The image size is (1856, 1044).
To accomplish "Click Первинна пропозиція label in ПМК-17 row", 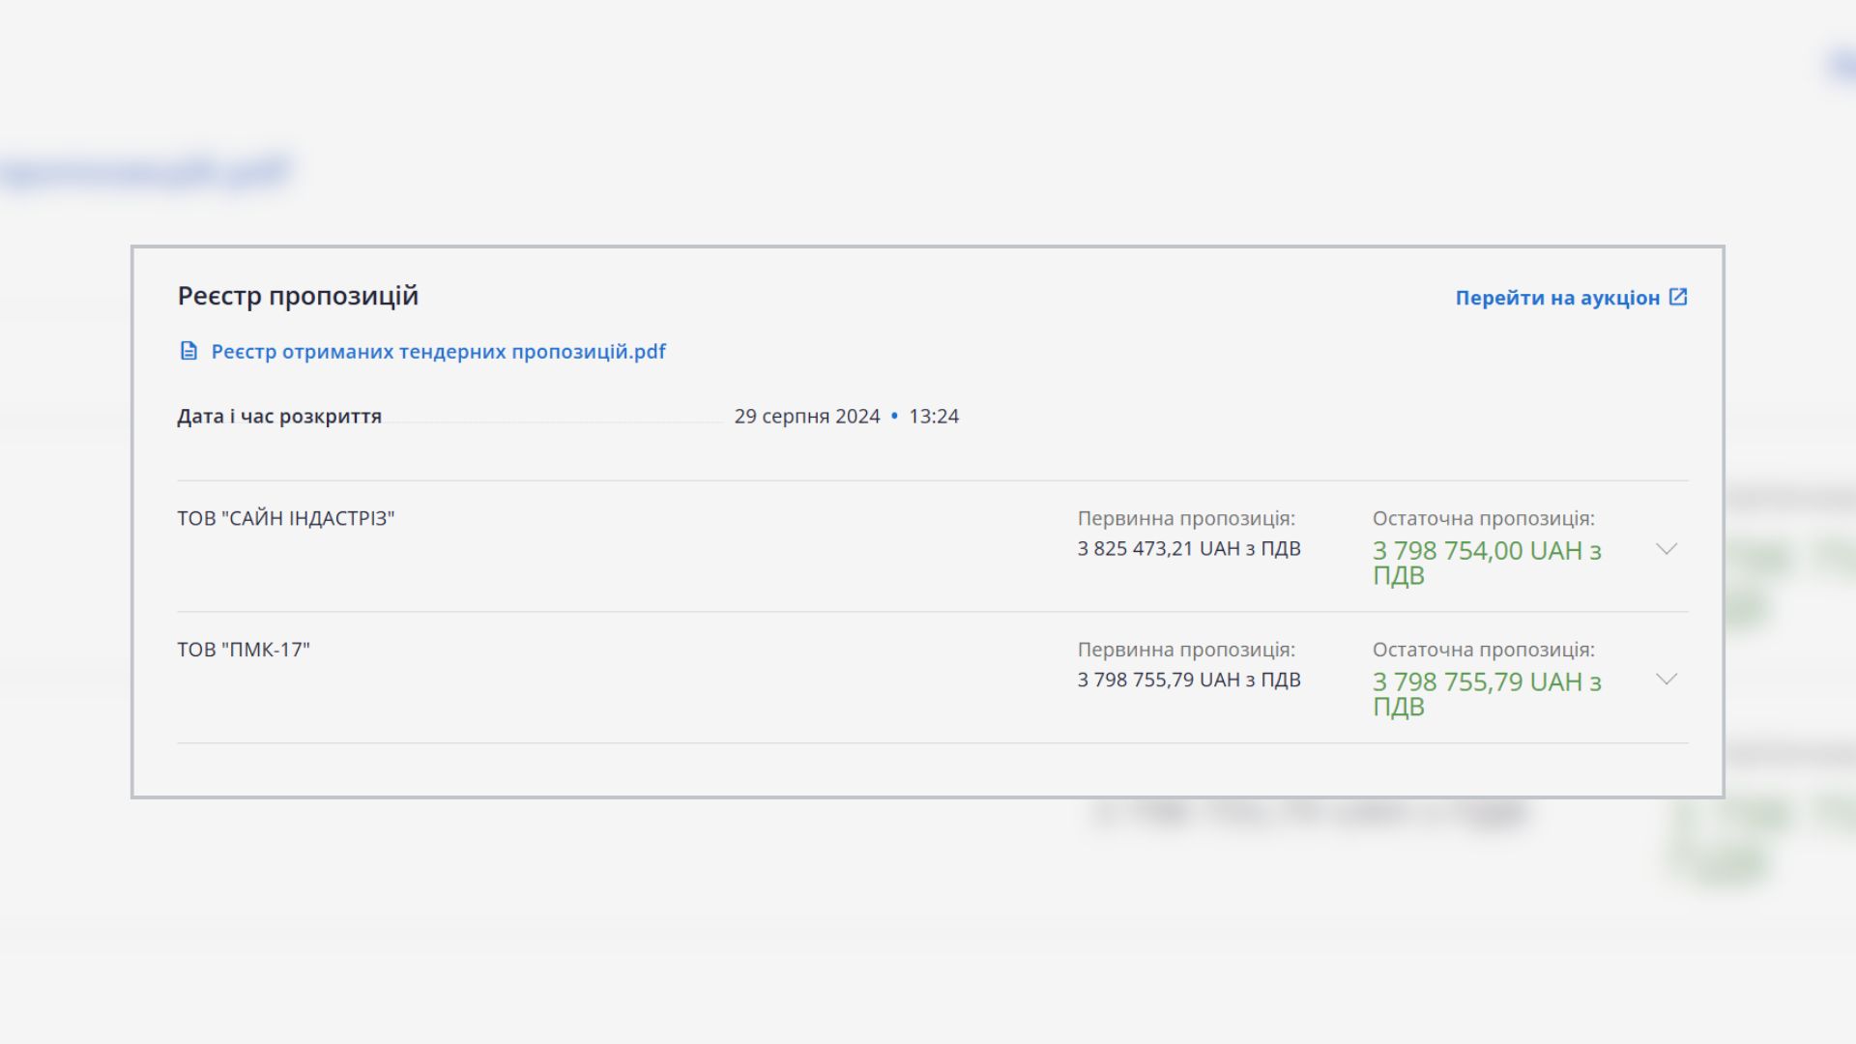I will tap(1186, 650).
